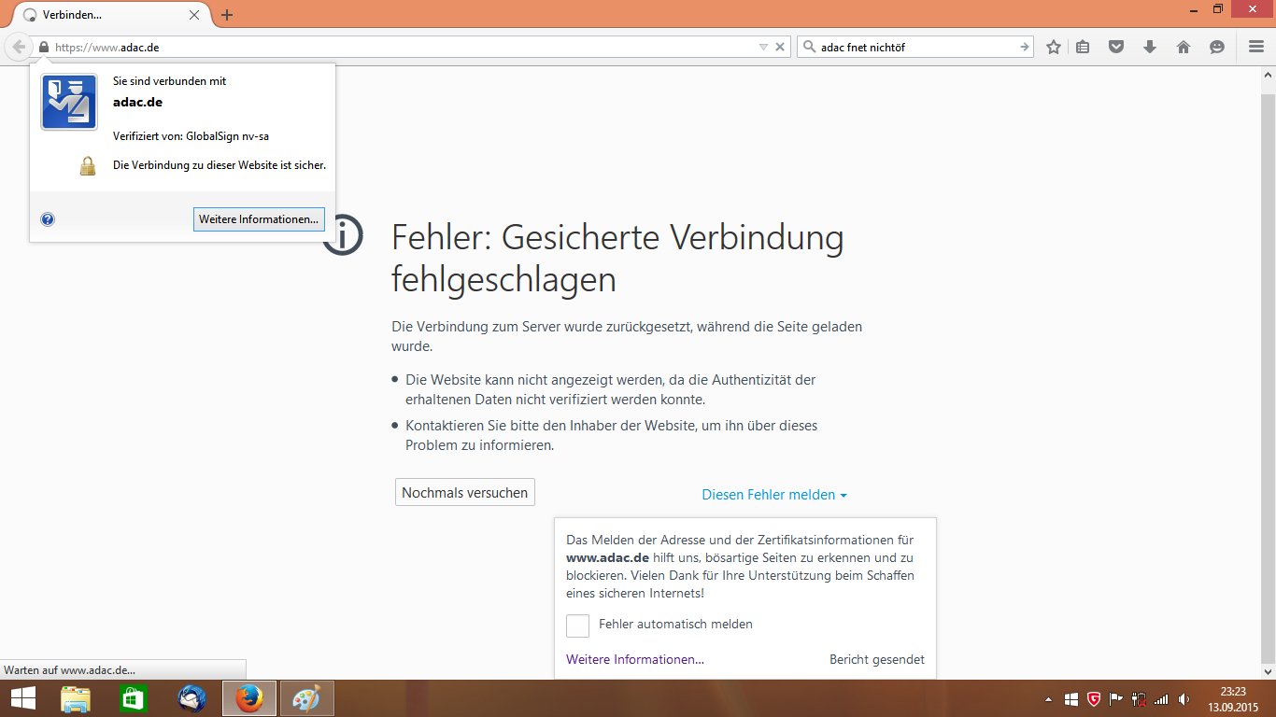This screenshot has width=1276, height=717.
Task: Open purple 'Weitere Informationen...' link in report box
Action: click(x=635, y=659)
